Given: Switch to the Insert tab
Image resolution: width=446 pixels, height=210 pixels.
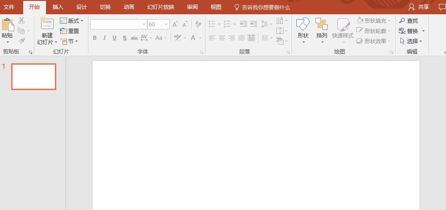Looking at the screenshot, I should (x=58, y=7).
